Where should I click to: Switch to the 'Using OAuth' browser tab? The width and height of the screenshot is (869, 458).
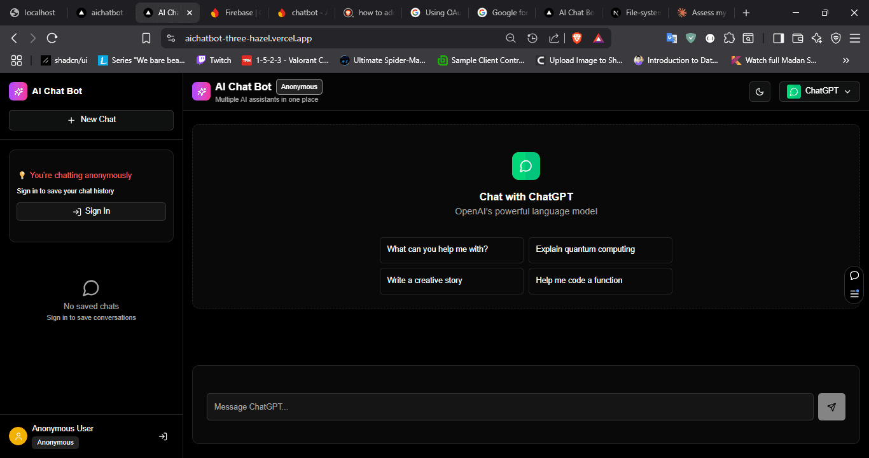point(435,13)
